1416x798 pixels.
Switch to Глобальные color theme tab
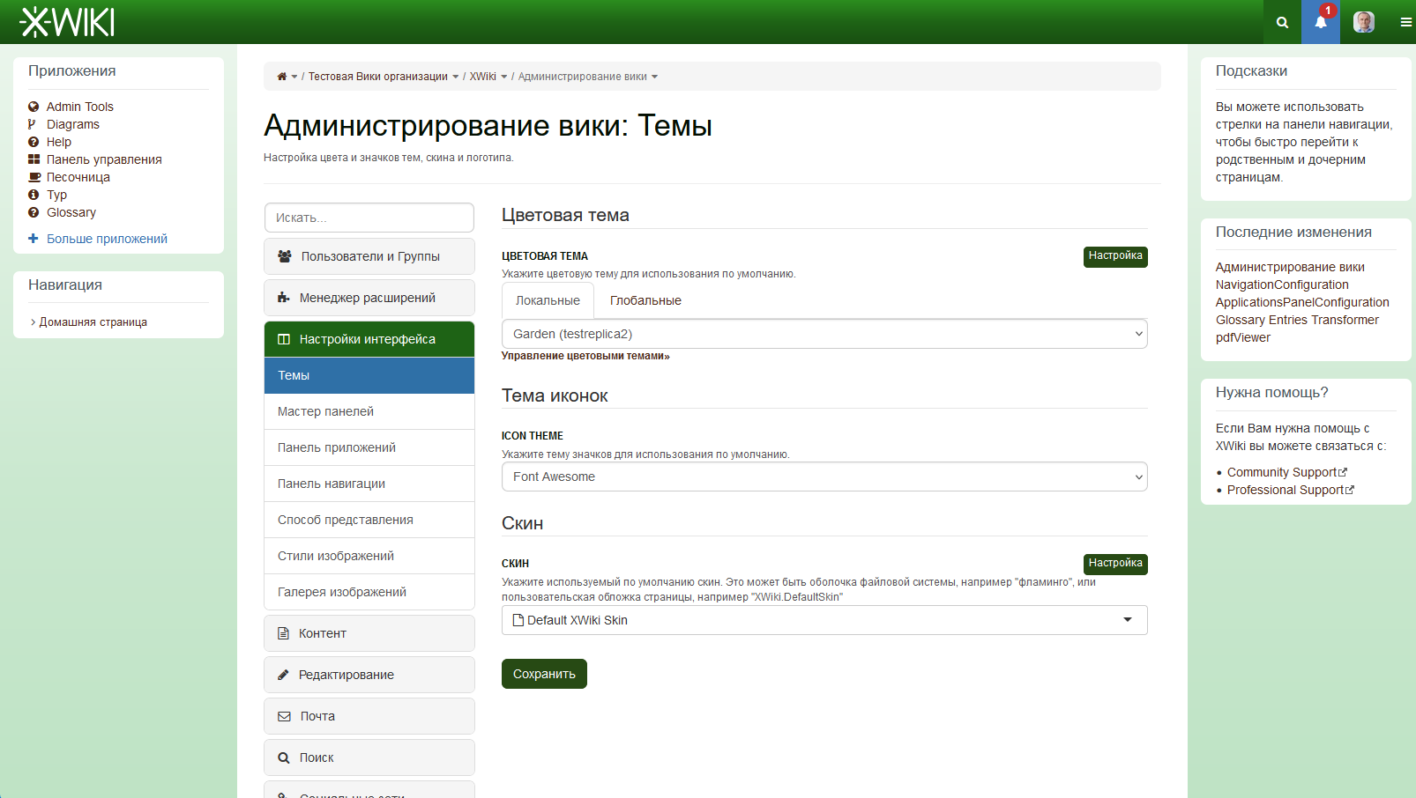645,300
